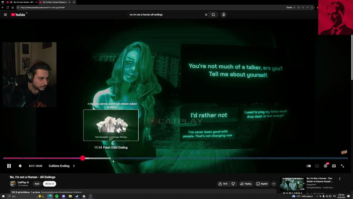
Task: Start voice search with the microphone icon
Action: coord(224,15)
